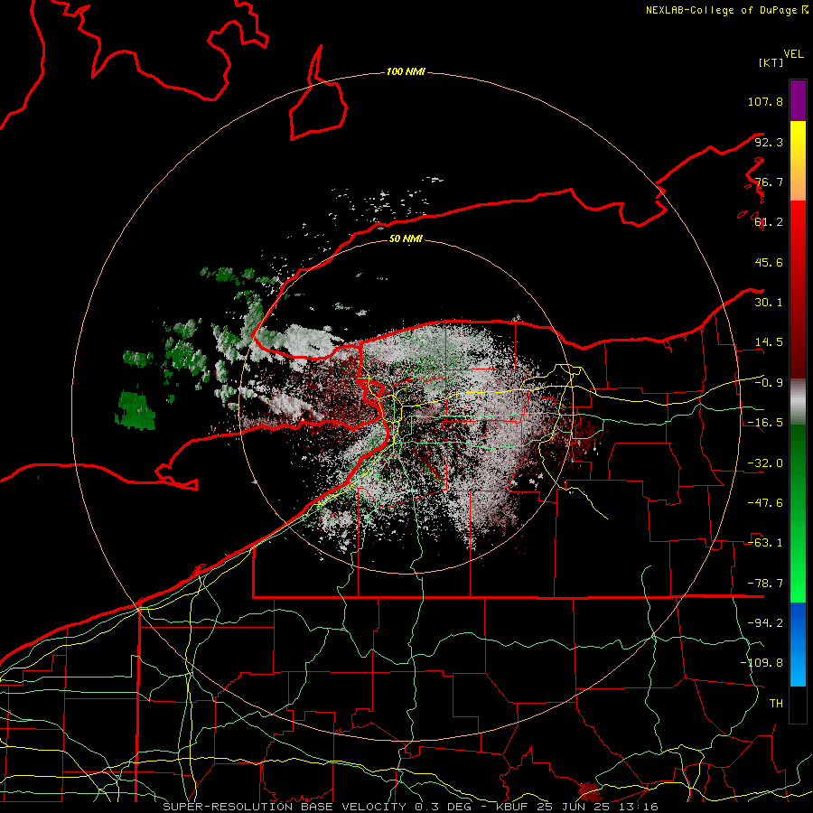Select the -94.2 velocity scale label

765,623
